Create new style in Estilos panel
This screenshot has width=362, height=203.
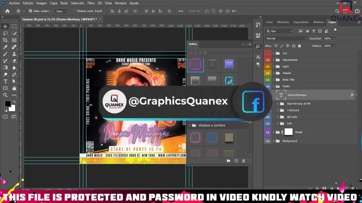click(x=236, y=161)
